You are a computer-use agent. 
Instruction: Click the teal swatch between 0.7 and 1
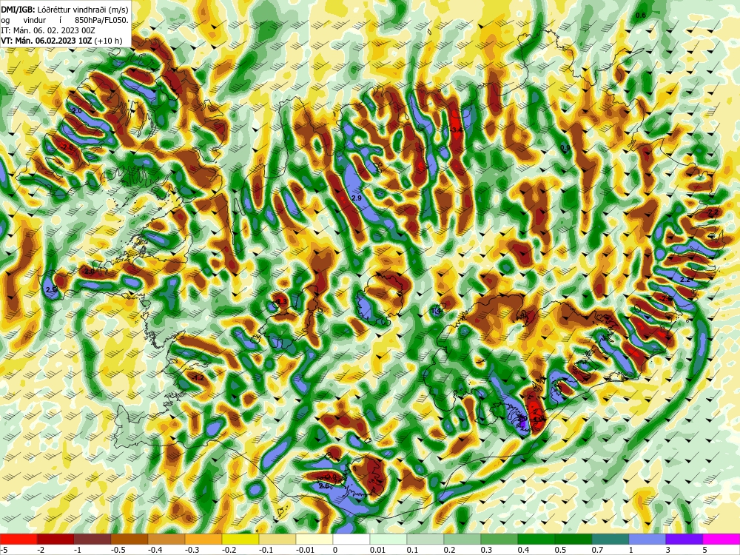[610, 539]
